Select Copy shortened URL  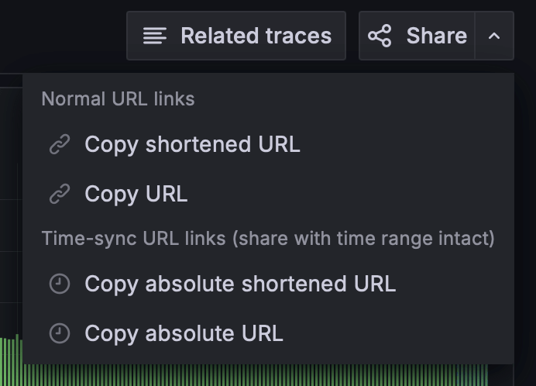[x=192, y=145]
